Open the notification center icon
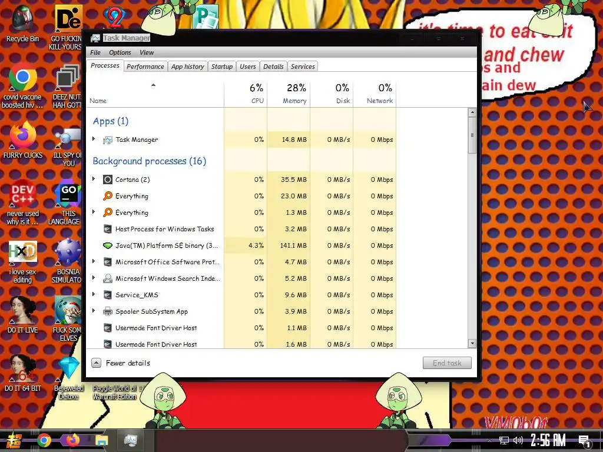This screenshot has height=452, width=603. pyautogui.click(x=585, y=441)
